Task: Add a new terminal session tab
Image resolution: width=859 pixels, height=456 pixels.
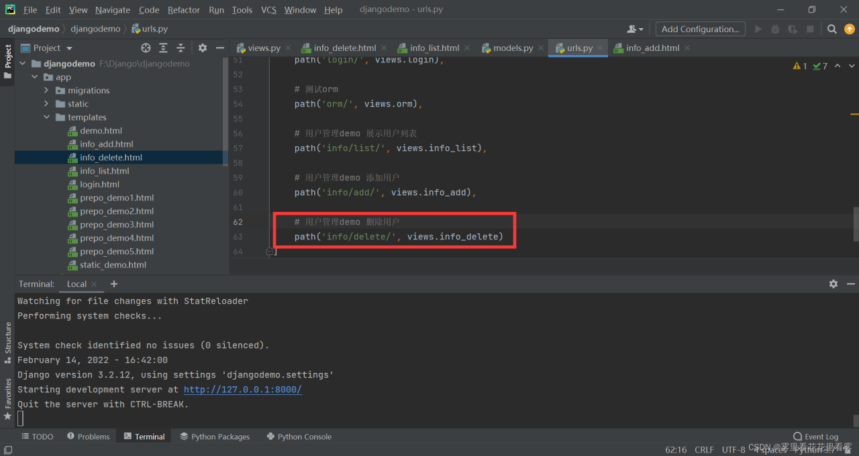Action: [114, 284]
